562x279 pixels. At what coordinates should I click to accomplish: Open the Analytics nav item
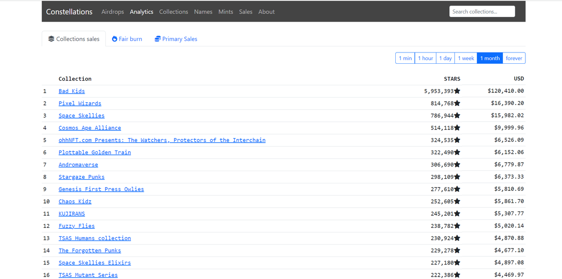(x=141, y=12)
